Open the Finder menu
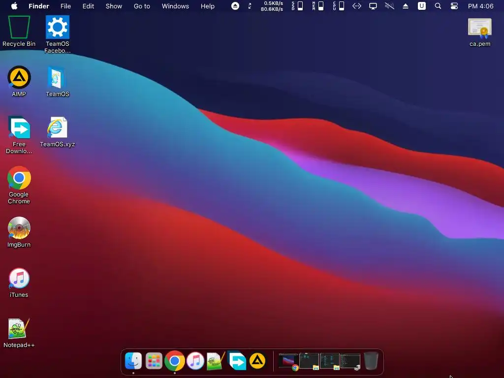504x378 pixels. 38,6
